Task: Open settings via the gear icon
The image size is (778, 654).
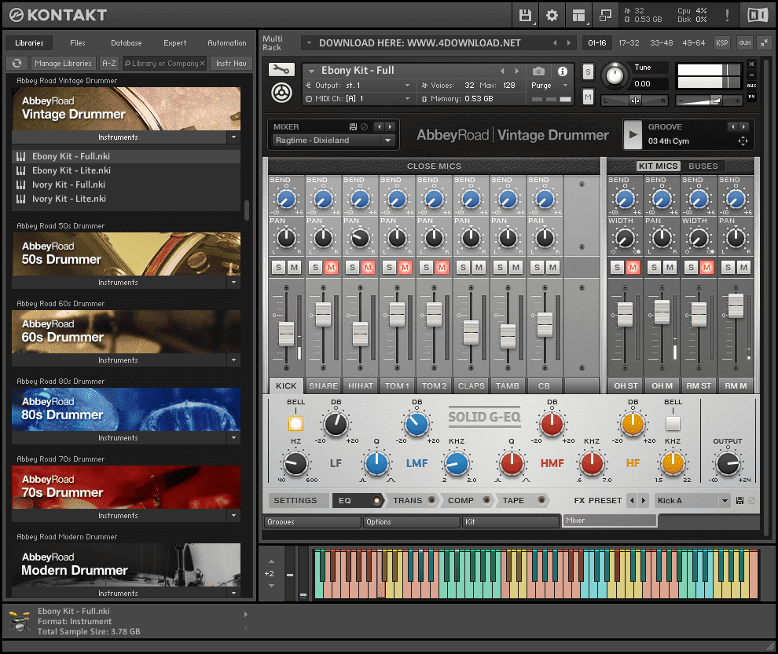Action: tap(552, 15)
